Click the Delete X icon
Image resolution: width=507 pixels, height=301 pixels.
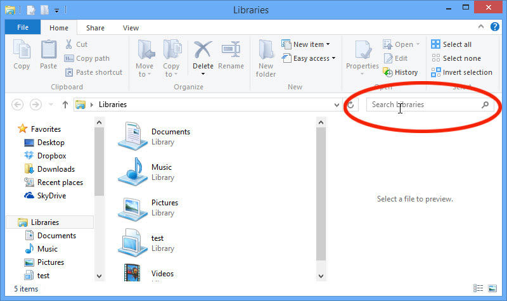click(x=203, y=50)
